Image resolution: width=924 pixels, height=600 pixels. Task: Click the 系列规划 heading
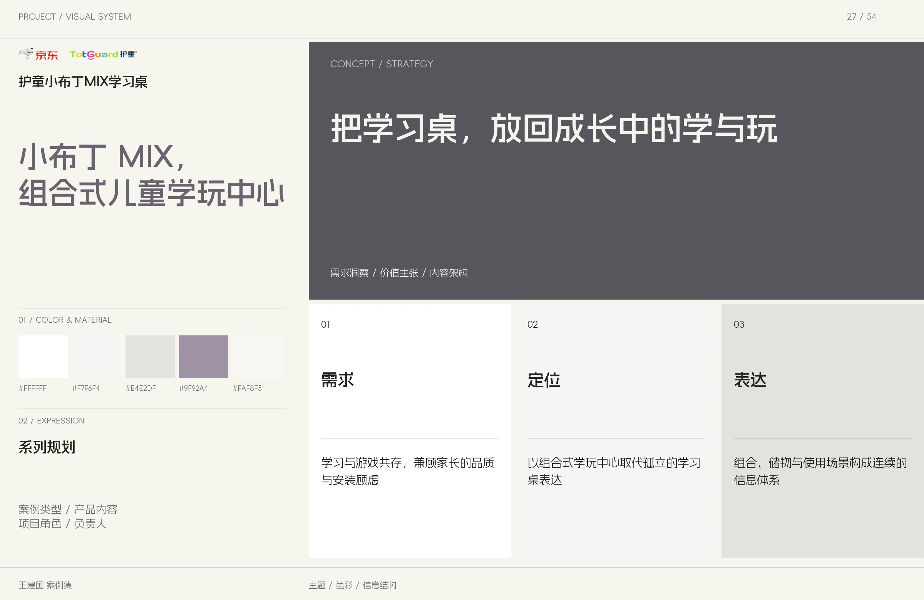47,447
